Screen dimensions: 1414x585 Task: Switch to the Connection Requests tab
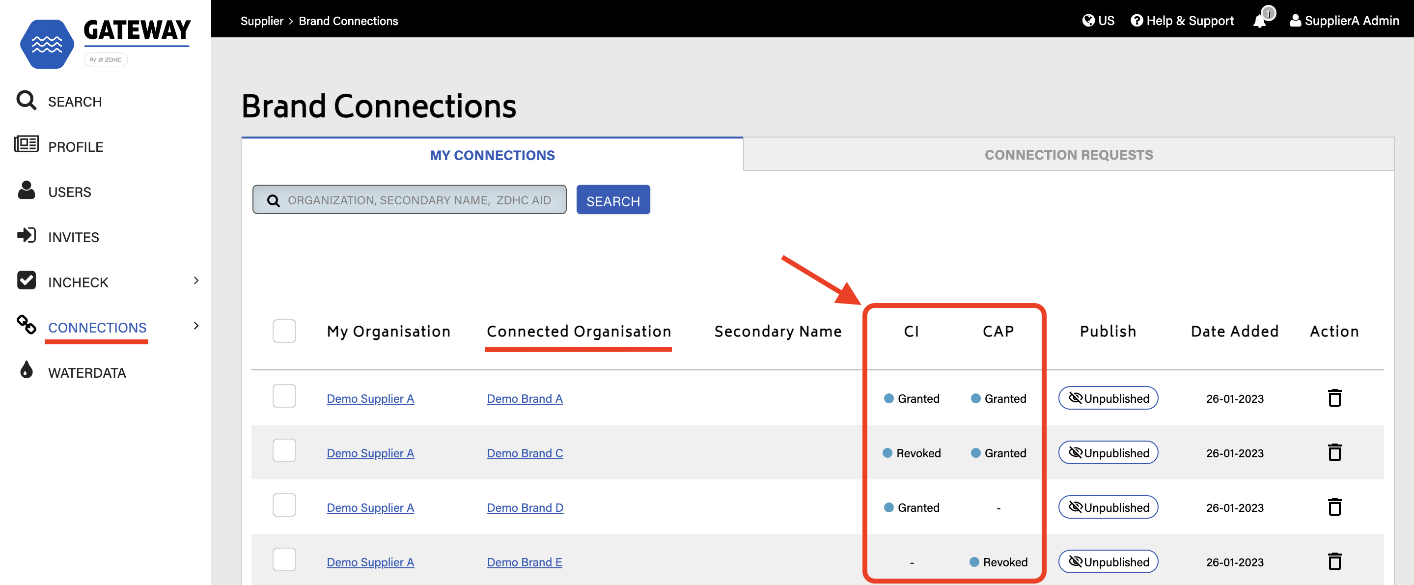tap(1068, 155)
